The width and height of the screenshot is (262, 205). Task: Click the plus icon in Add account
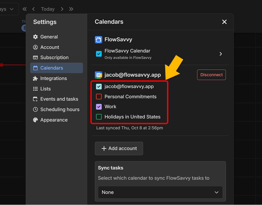pyautogui.click(x=104, y=148)
